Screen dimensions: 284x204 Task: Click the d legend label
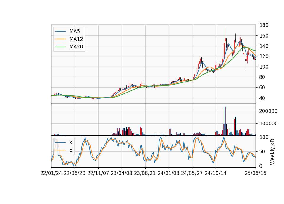tap(71, 150)
